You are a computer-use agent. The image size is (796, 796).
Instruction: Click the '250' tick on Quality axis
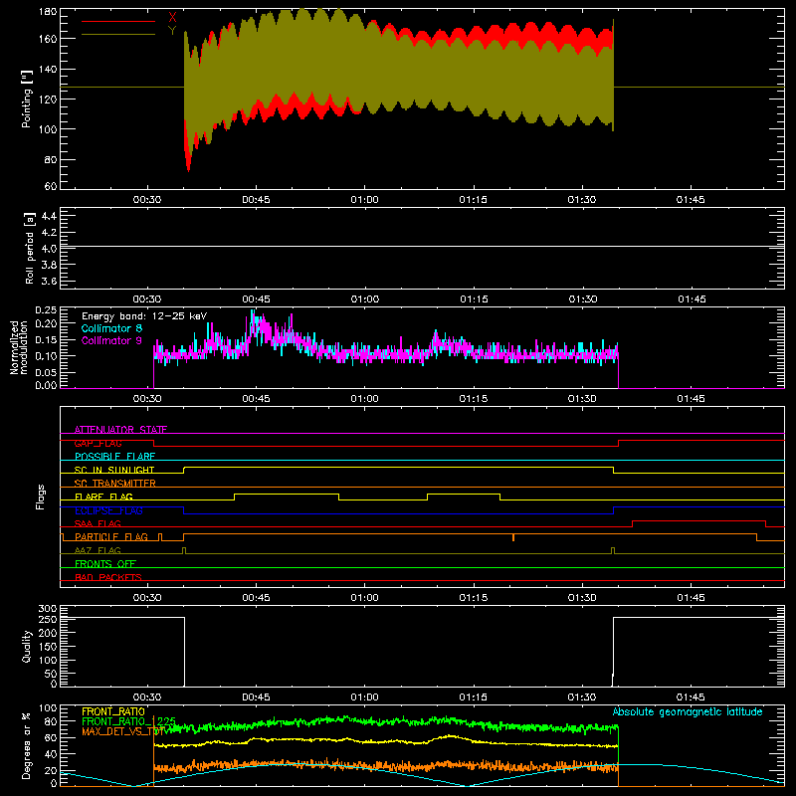click(x=48, y=619)
